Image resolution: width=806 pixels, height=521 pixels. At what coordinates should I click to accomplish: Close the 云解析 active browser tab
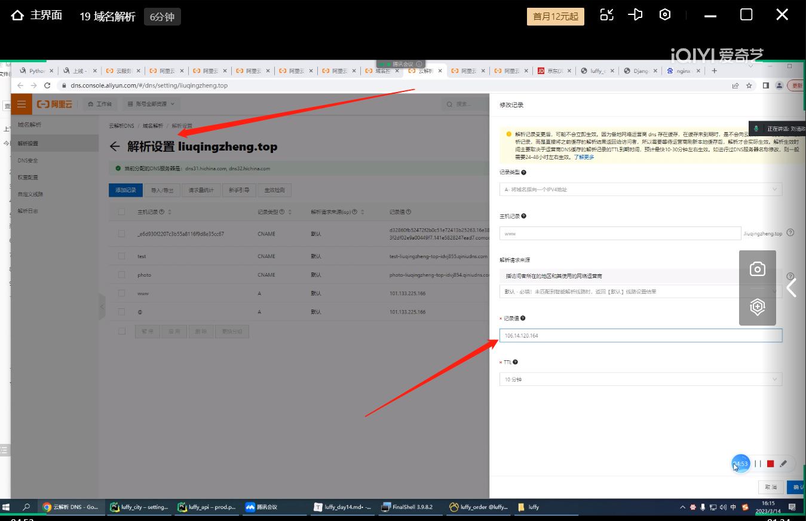pyautogui.click(x=440, y=71)
